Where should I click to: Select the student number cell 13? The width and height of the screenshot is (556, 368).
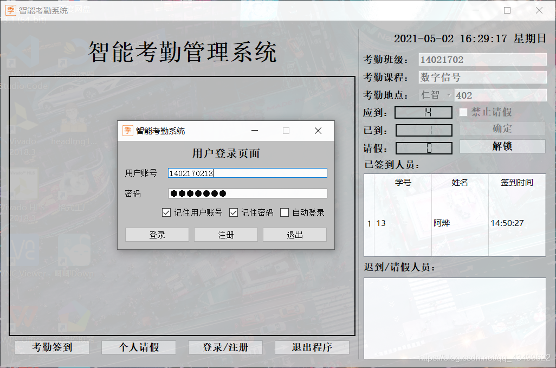pyautogui.click(x=403, y=223)
